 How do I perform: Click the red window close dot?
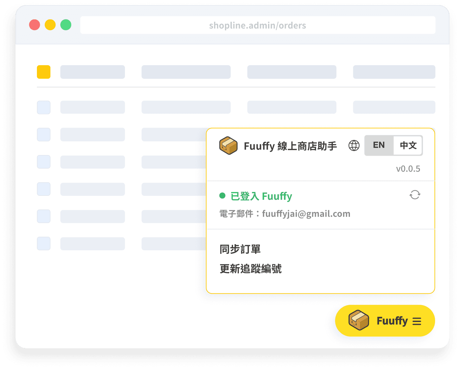[35, 25]
